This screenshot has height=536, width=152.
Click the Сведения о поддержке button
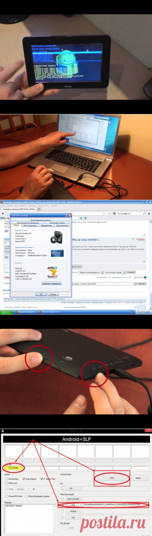51,283
